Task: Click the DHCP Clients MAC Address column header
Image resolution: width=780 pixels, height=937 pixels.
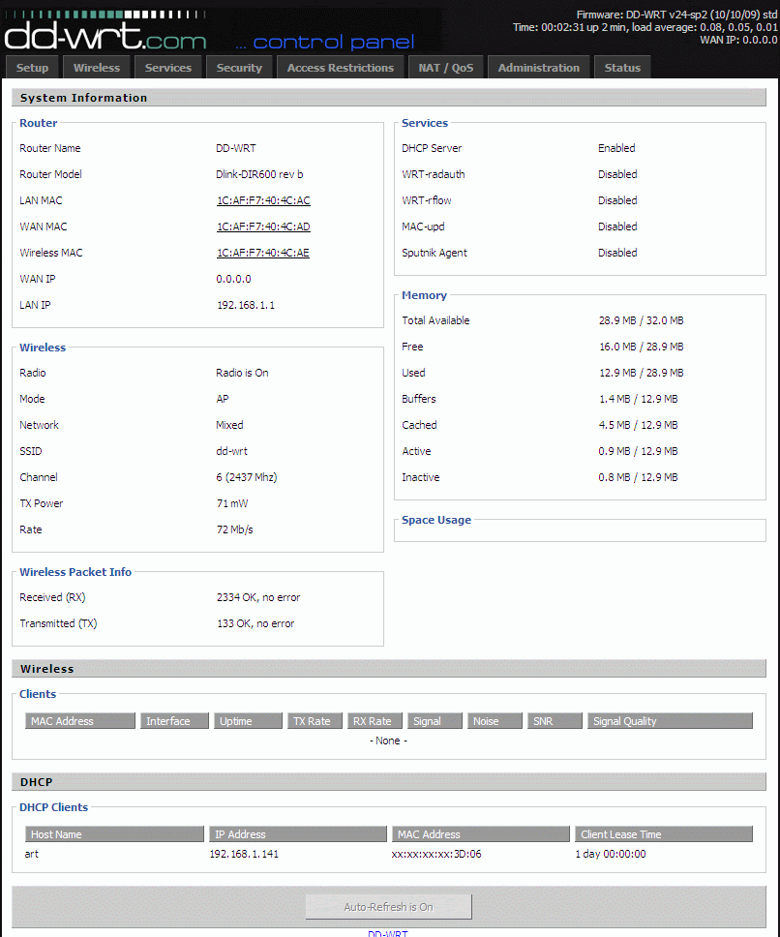Action: coord(481,833)
